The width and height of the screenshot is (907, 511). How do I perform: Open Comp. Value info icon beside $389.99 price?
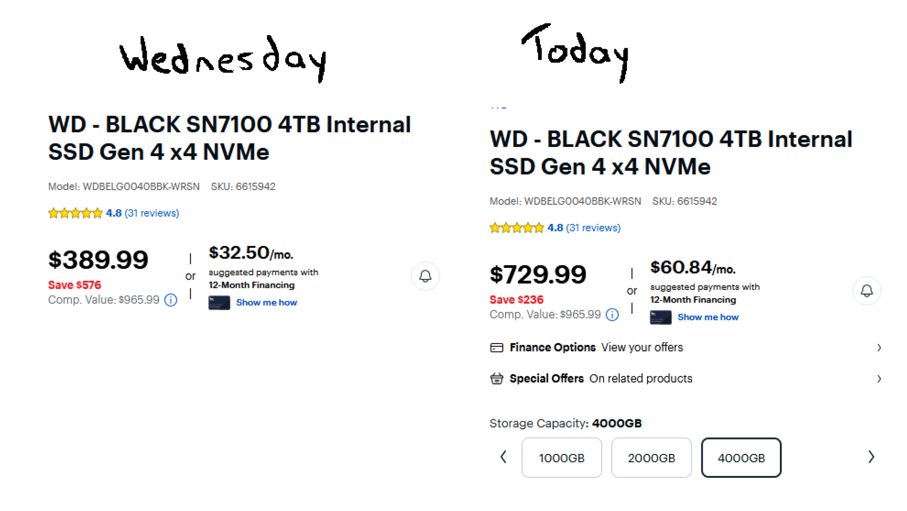[x=171, y=300]
